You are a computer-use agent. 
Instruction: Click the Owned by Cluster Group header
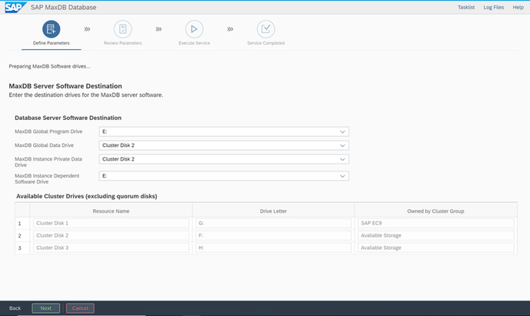[435, 211]
